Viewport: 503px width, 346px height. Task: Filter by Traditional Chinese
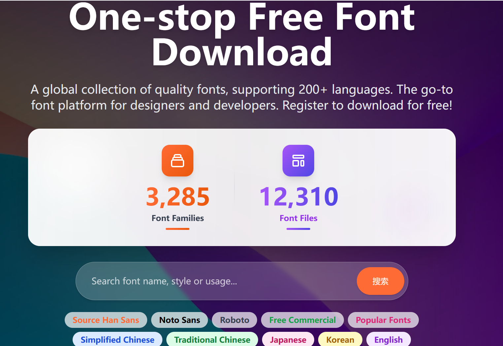pyautogui.click(x=212, y=339)
